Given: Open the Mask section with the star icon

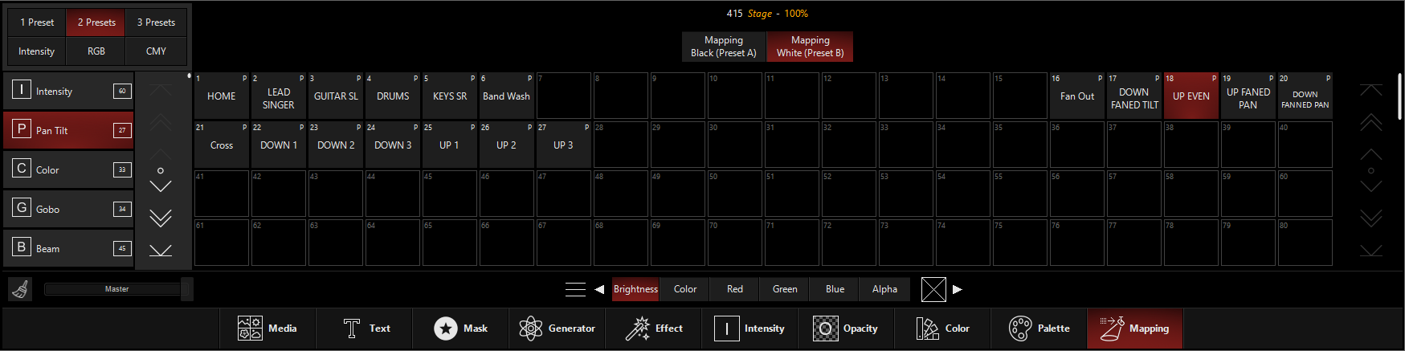Looking at the screenshot, I should 460,329.
